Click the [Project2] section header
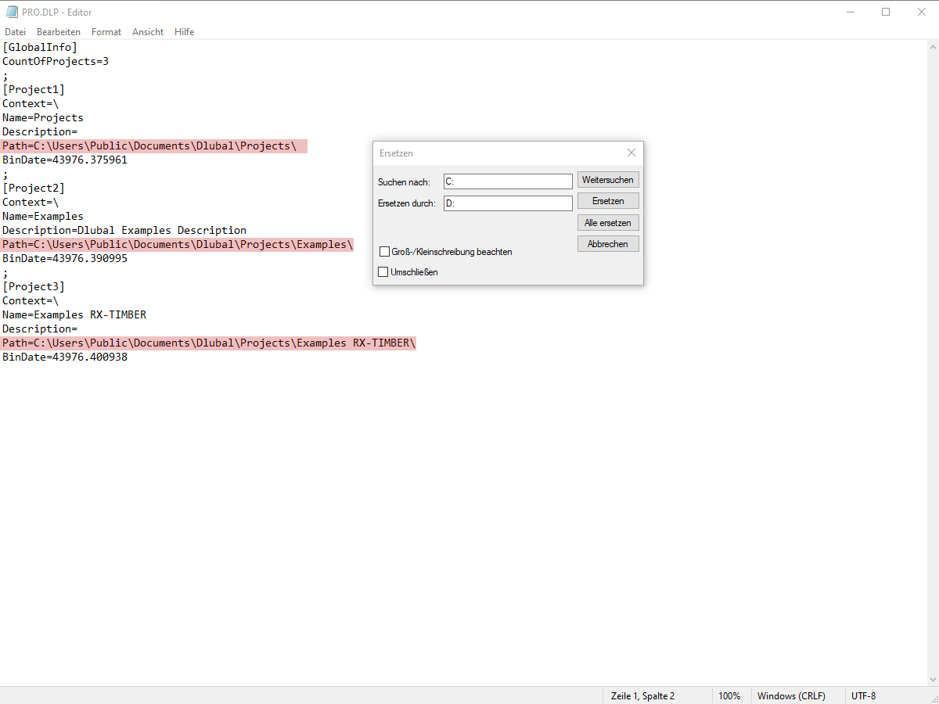Viewport: 939px width, 704px height. 34,188
